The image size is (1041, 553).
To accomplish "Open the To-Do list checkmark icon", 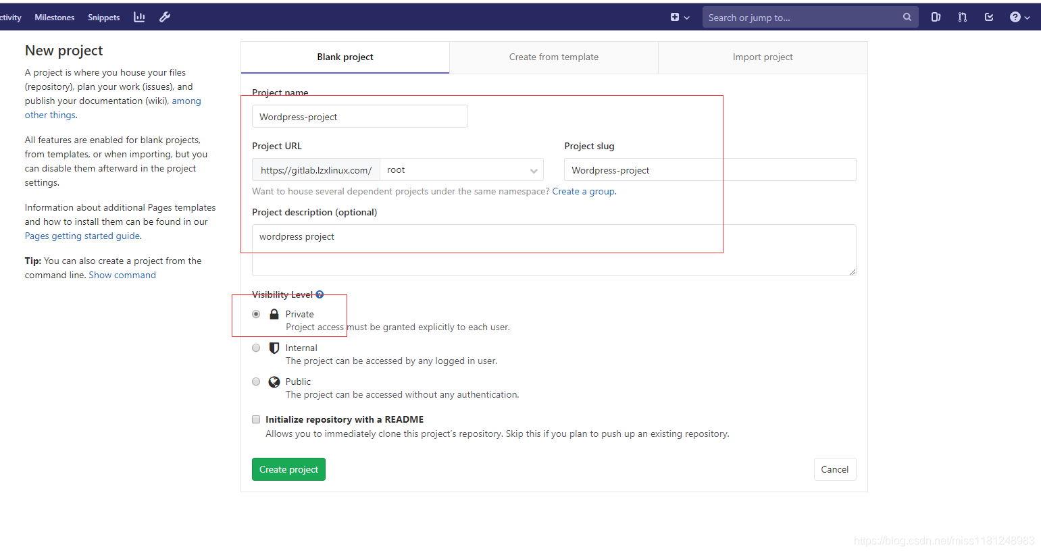I will 989,18.
